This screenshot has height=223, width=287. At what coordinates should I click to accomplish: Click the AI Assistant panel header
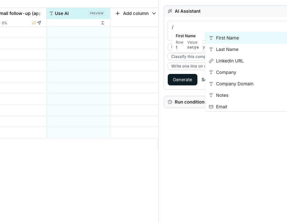(x=225, y=11)
